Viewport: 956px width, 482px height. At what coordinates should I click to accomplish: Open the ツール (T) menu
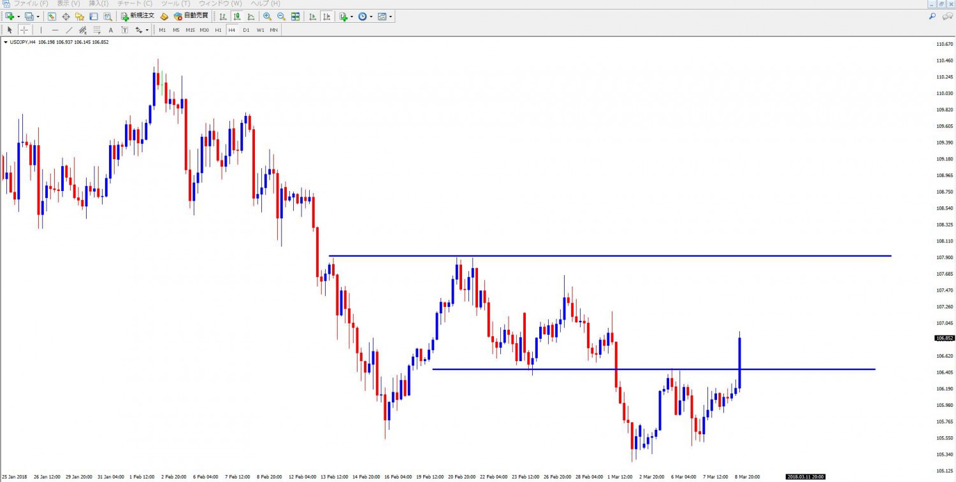tap(175, 4)
